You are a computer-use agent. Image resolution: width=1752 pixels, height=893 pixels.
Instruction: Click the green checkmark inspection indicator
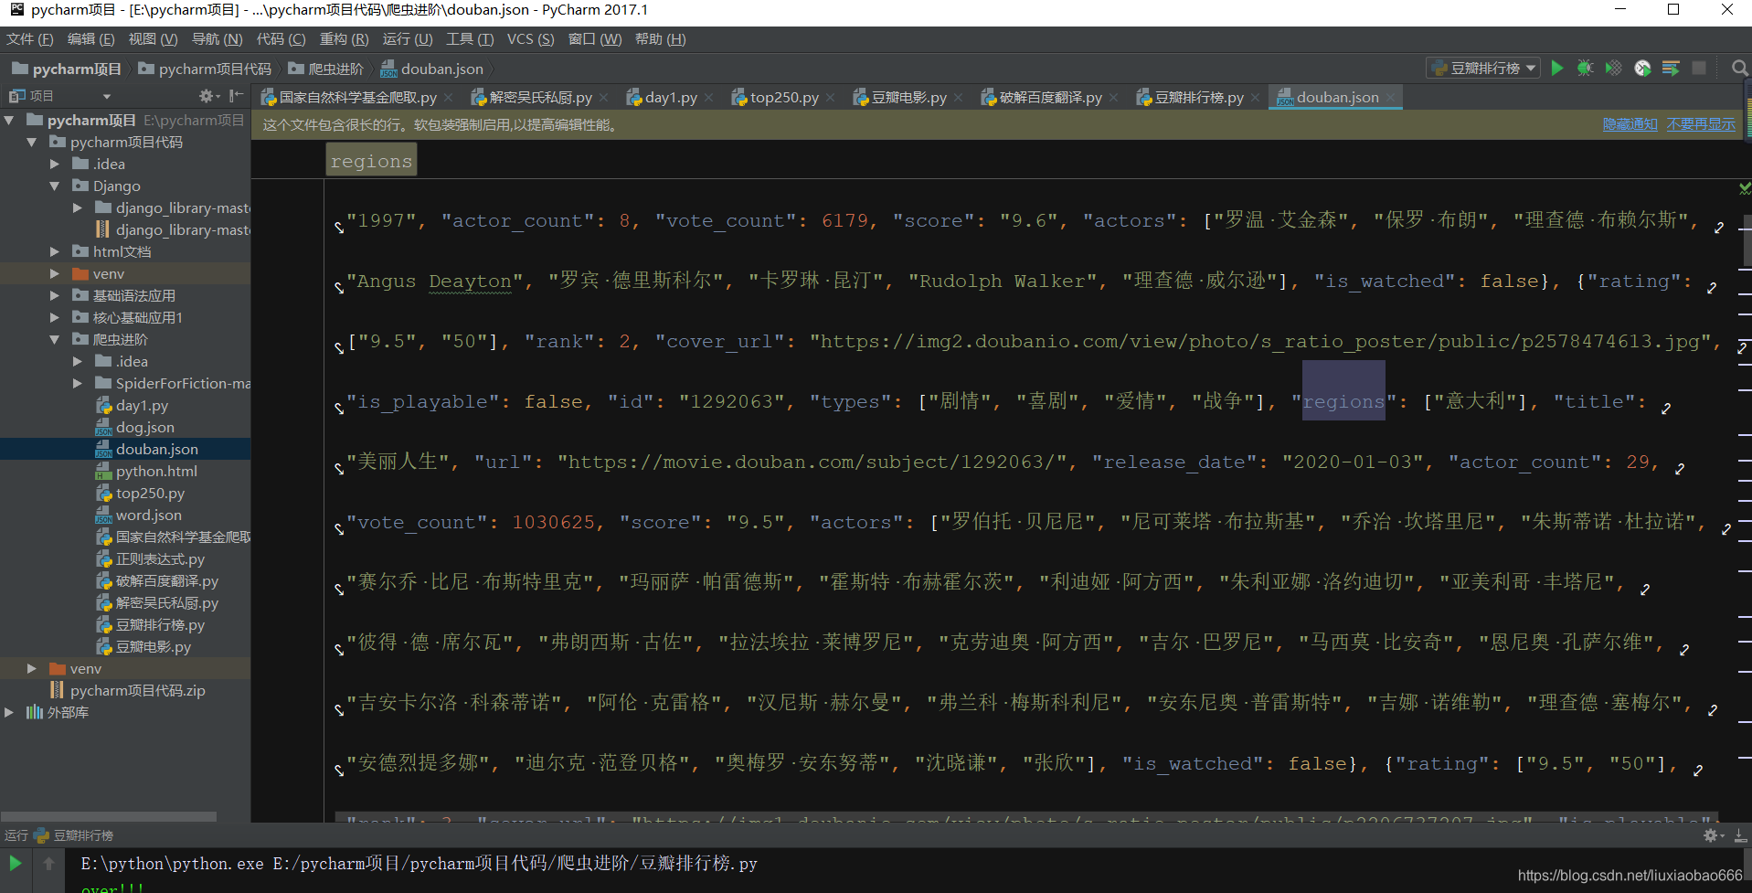tap(1745, 187)
